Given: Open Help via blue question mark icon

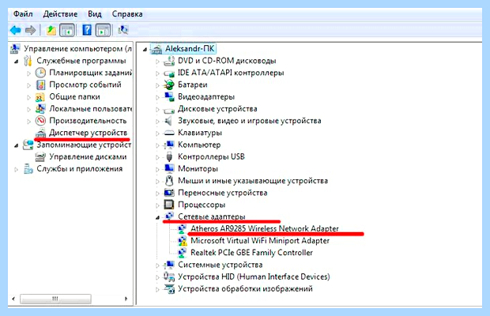Looking at the screenshot, I should coord(87,30).
